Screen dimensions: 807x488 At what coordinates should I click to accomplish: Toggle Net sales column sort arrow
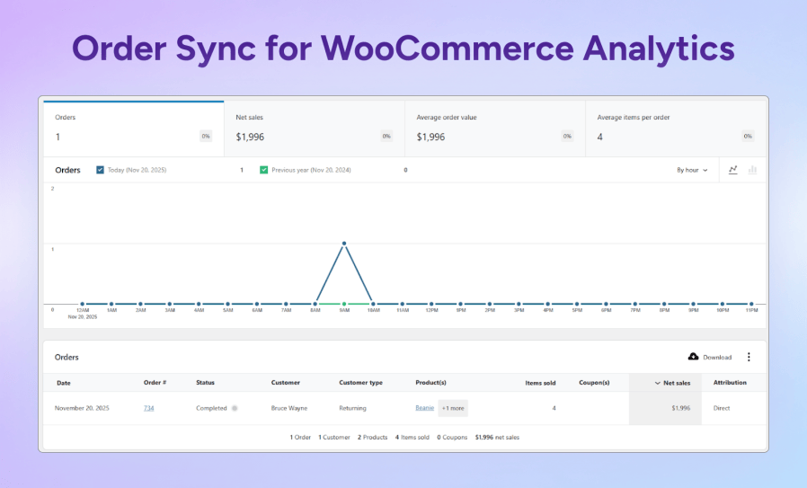[657, 383]
